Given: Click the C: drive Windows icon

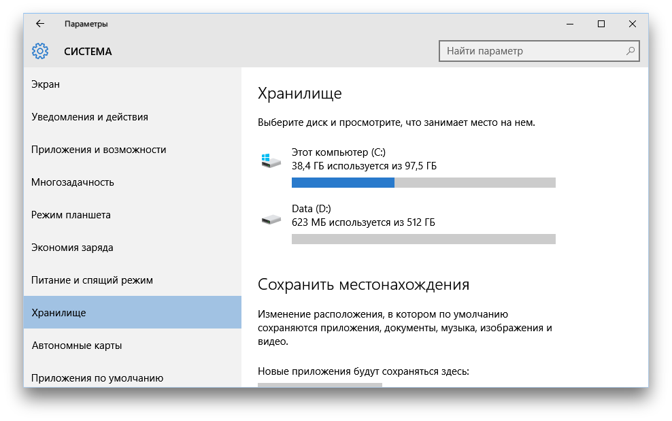Looking at the screenshot, I should click(x=271, y=161).
